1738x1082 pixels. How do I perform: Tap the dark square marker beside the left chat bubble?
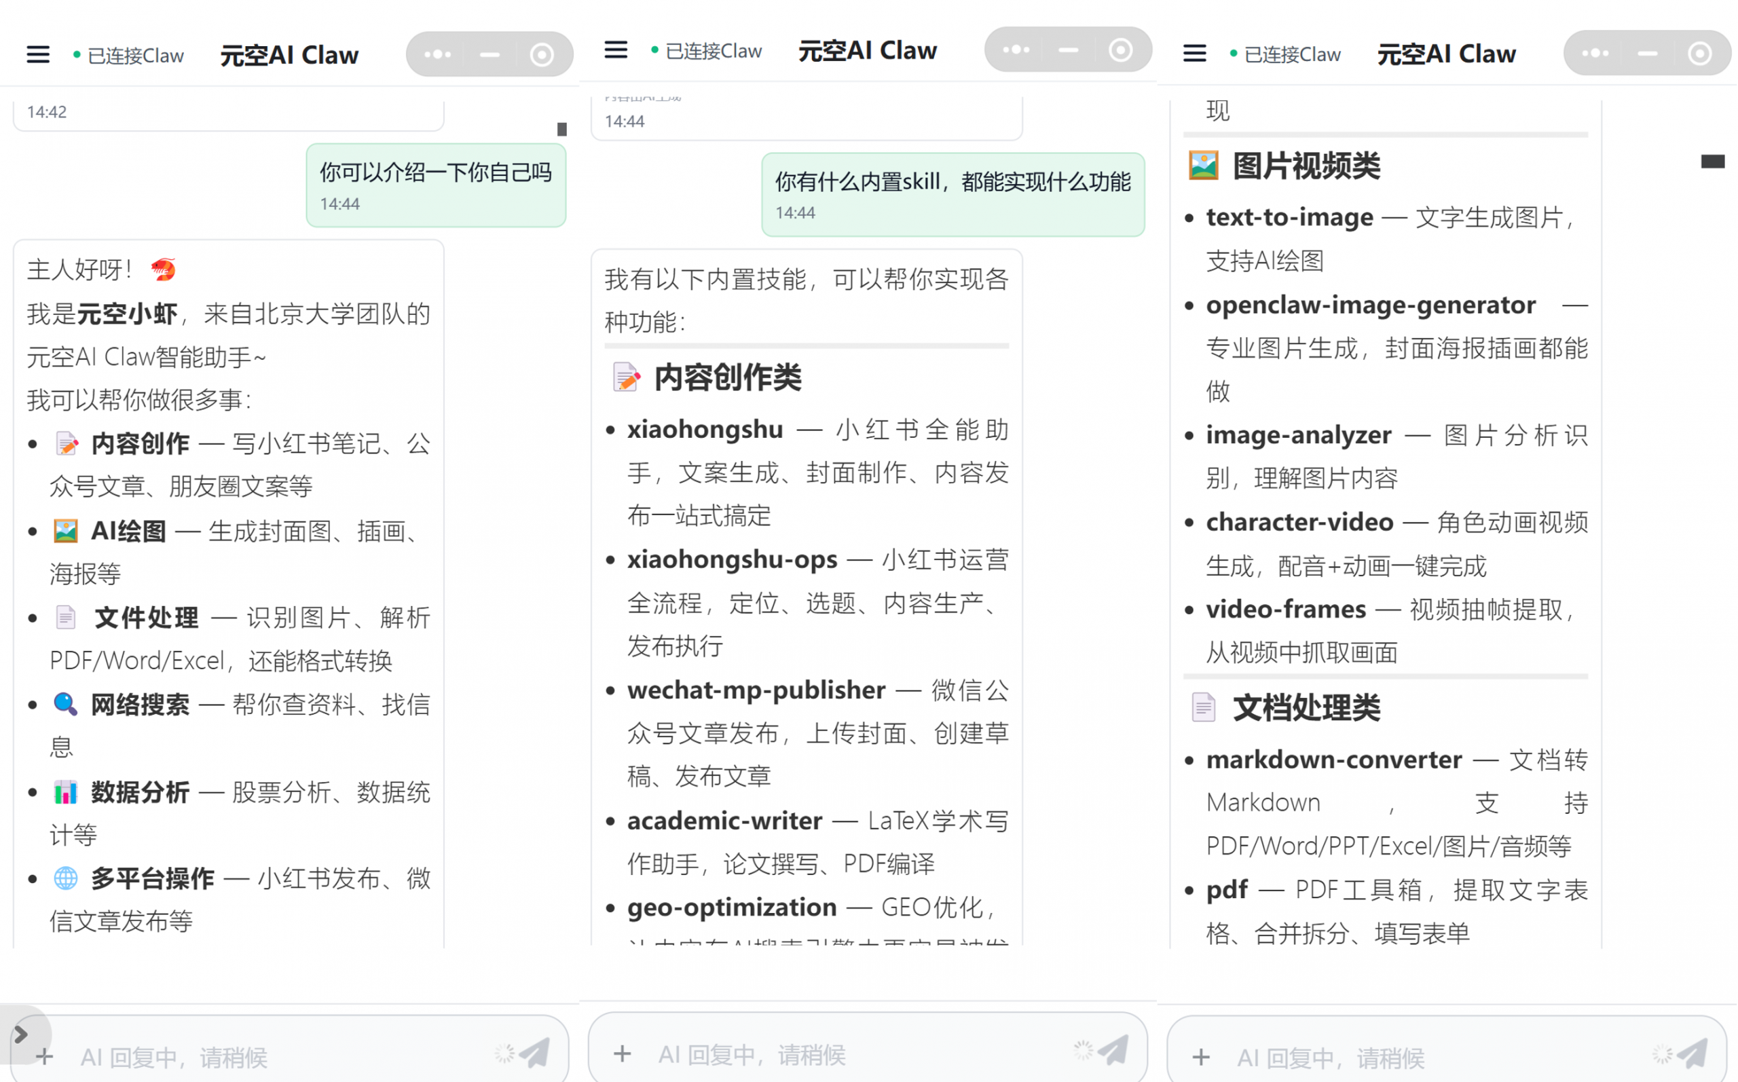point(562,130)
